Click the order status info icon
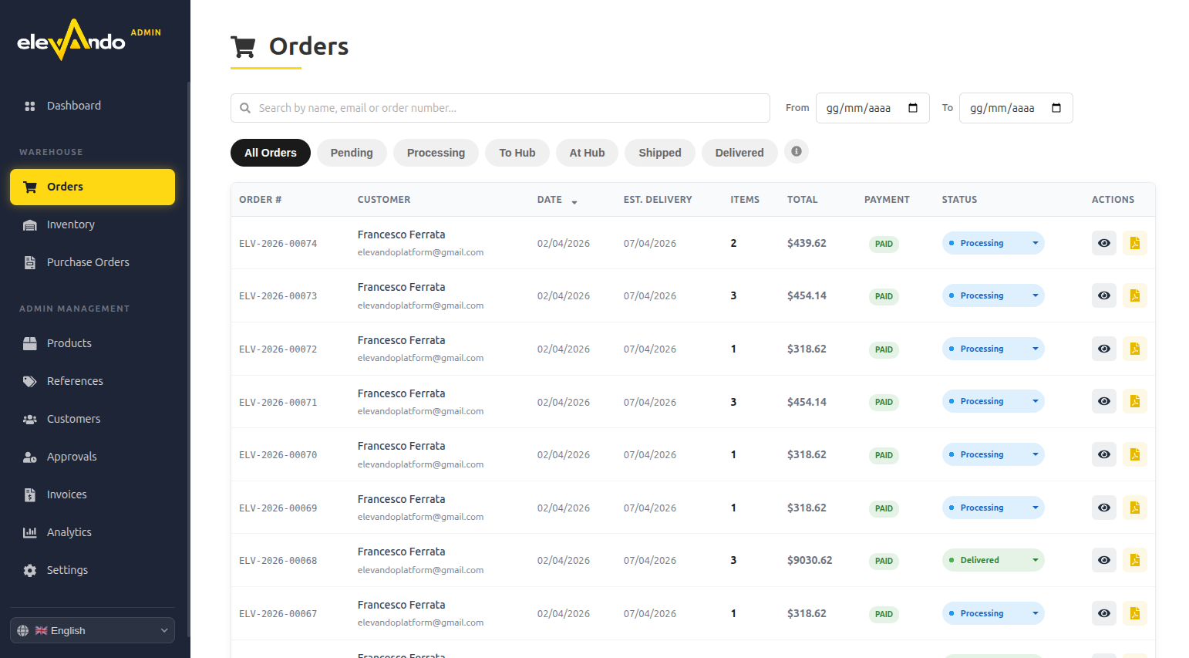 [797, 151]
